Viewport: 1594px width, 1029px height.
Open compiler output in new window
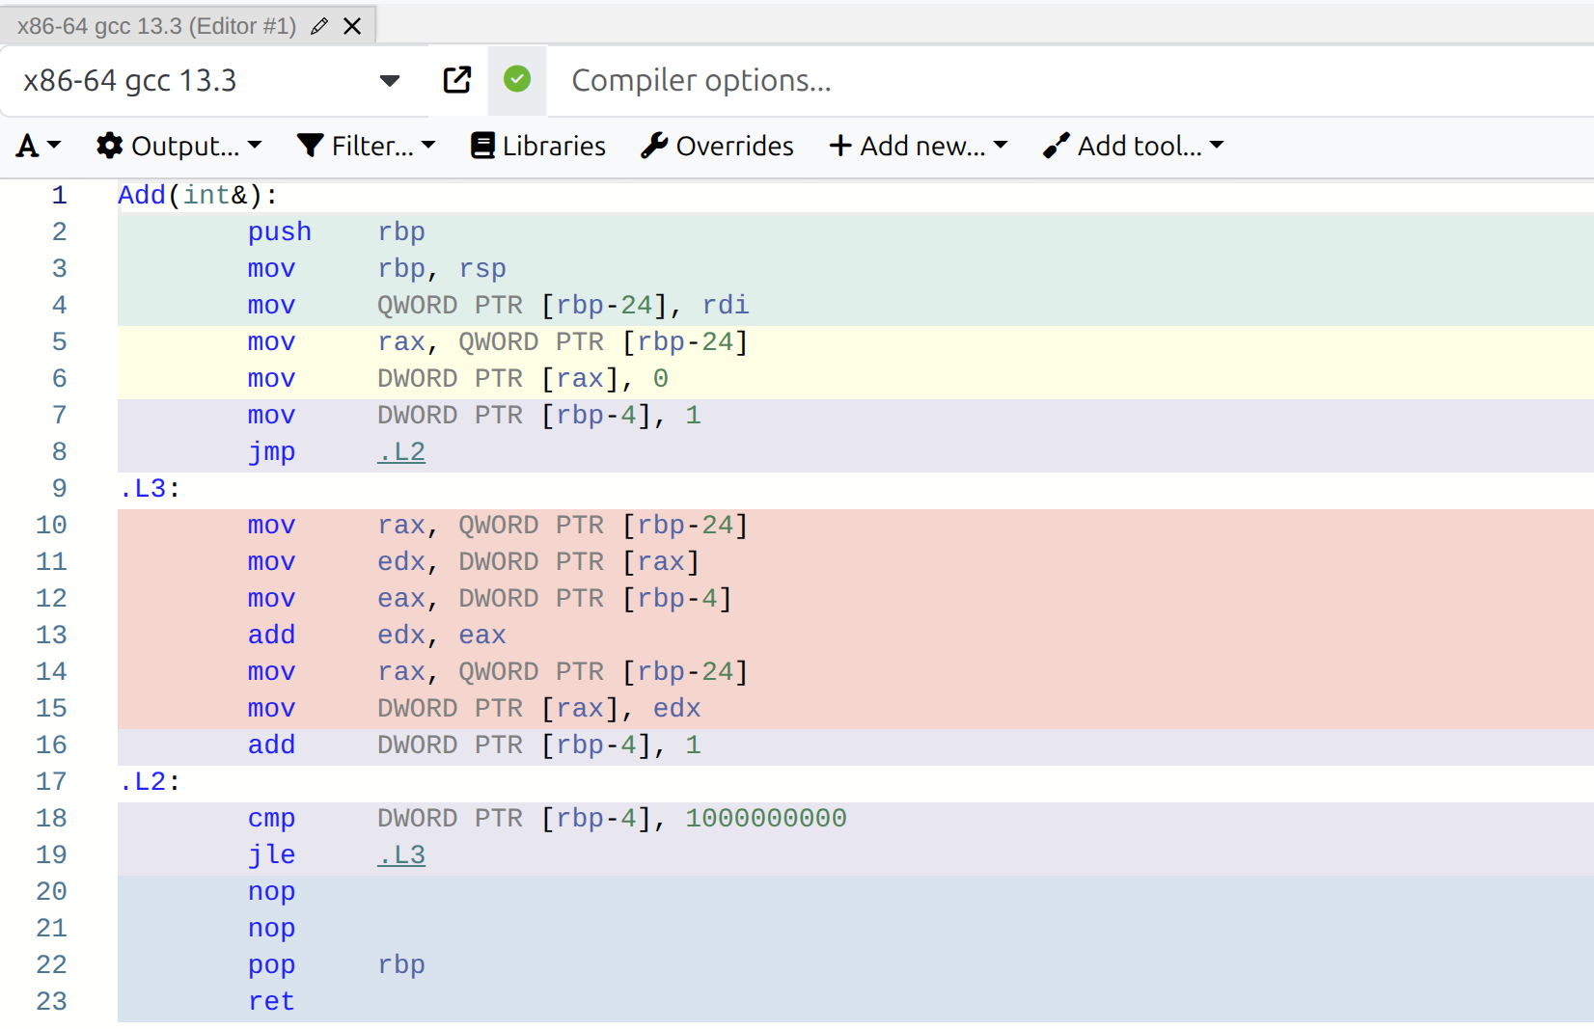tap(457, 80)
